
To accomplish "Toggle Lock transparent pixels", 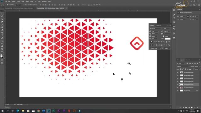I will pyautogui.click(x=181, y=69).
